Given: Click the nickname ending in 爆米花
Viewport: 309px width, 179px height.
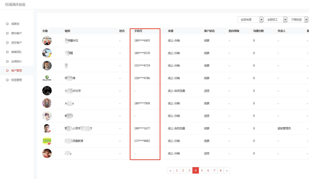Looking at the screenshot, I should 72,41.
